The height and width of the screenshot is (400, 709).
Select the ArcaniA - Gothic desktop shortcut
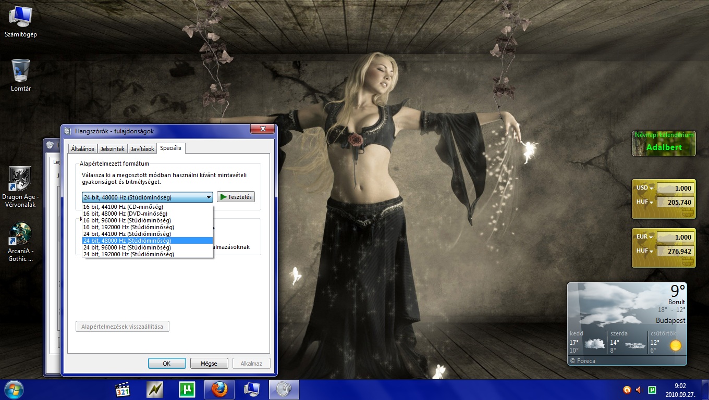[21, 242]
